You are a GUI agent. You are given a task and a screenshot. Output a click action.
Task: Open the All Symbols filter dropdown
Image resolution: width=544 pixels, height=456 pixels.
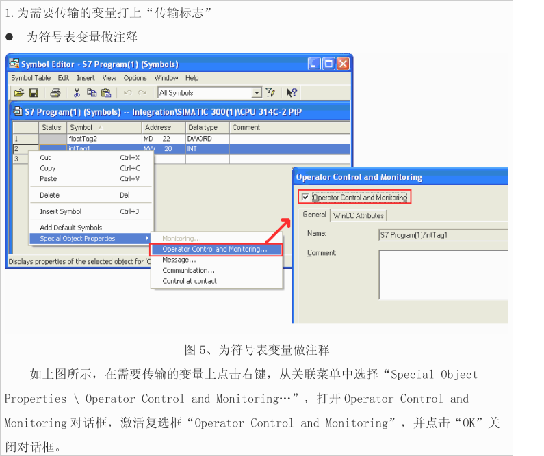[x=257, y=92]
